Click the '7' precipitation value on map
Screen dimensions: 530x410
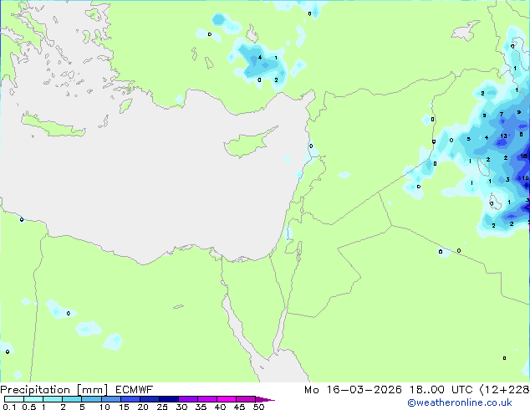(502, 115)
